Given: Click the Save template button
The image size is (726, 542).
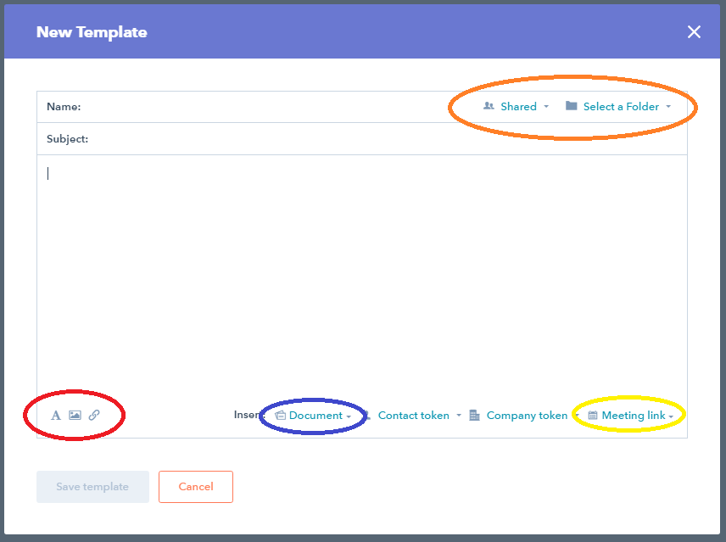Looking at the screenshot, I should 92,487.
